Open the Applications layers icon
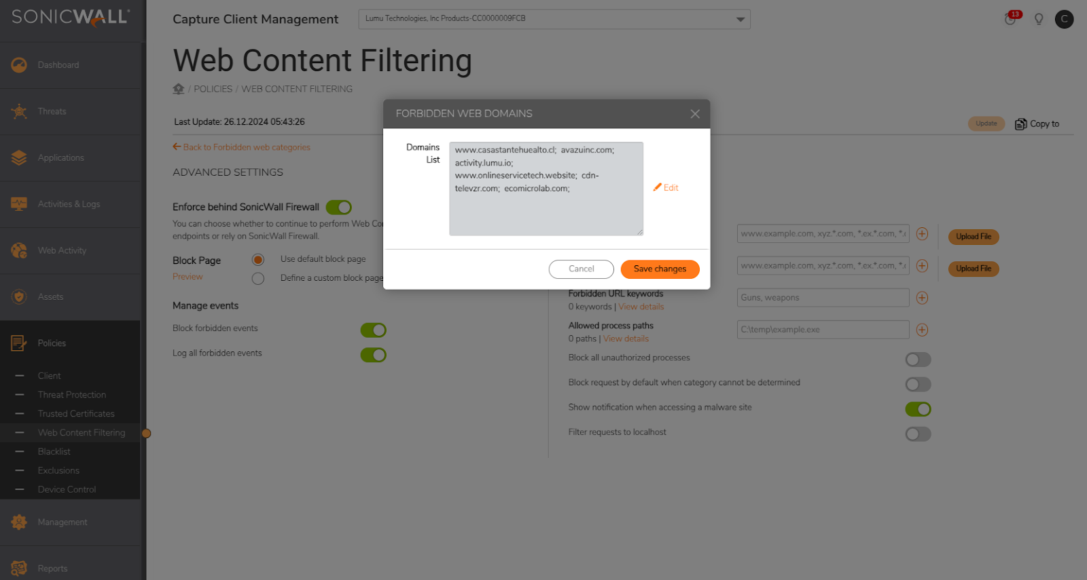Screen dimensions: 1087x580 click(19, 157)
